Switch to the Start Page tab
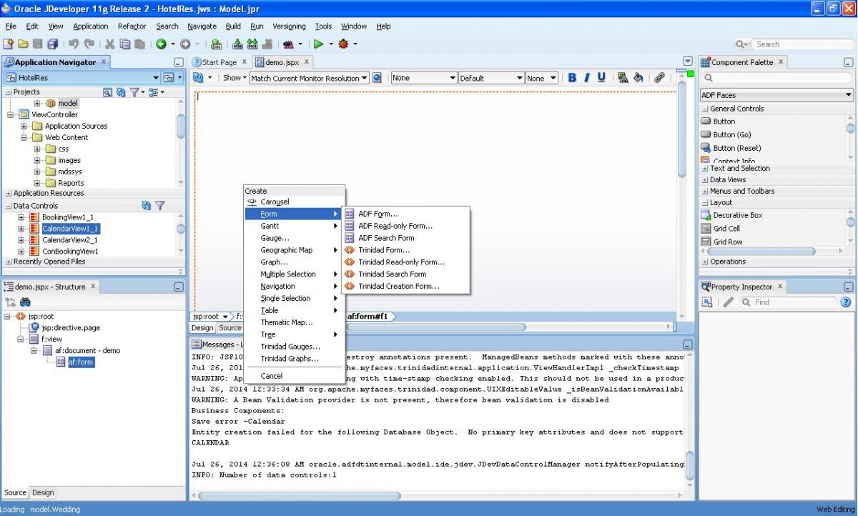Viewport: 858px width, 516px height. (219, 62)
